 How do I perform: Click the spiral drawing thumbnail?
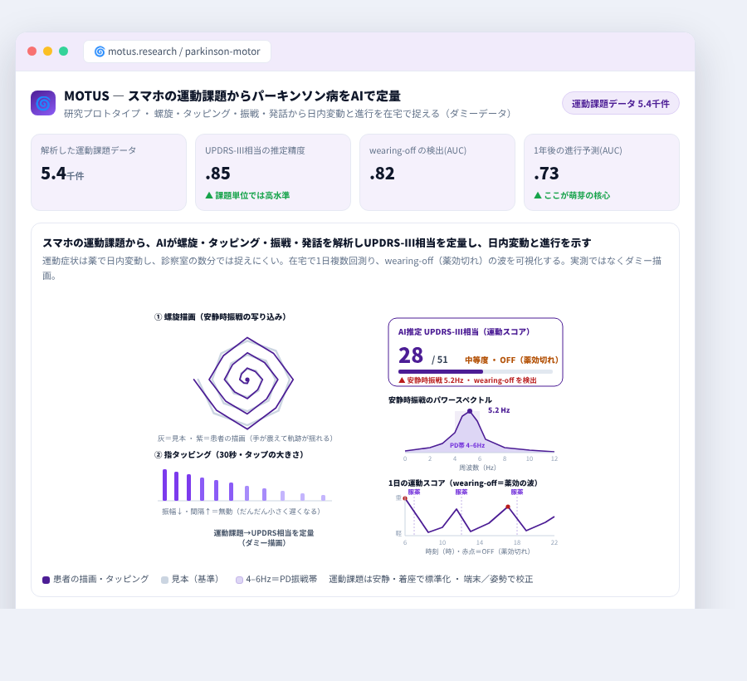pos(244,383)
